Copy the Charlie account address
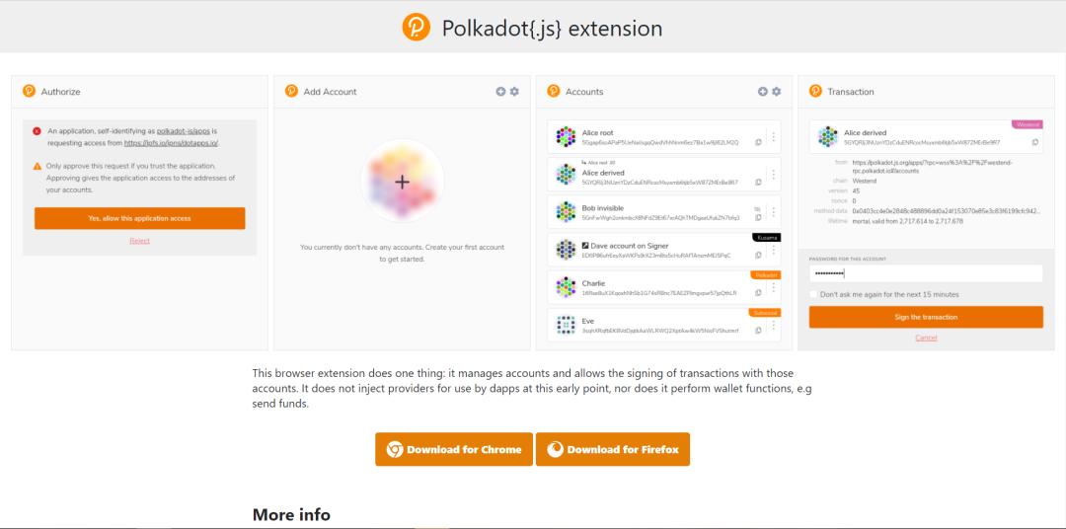This screenshot has width=1066, height=529. (758, 293)
